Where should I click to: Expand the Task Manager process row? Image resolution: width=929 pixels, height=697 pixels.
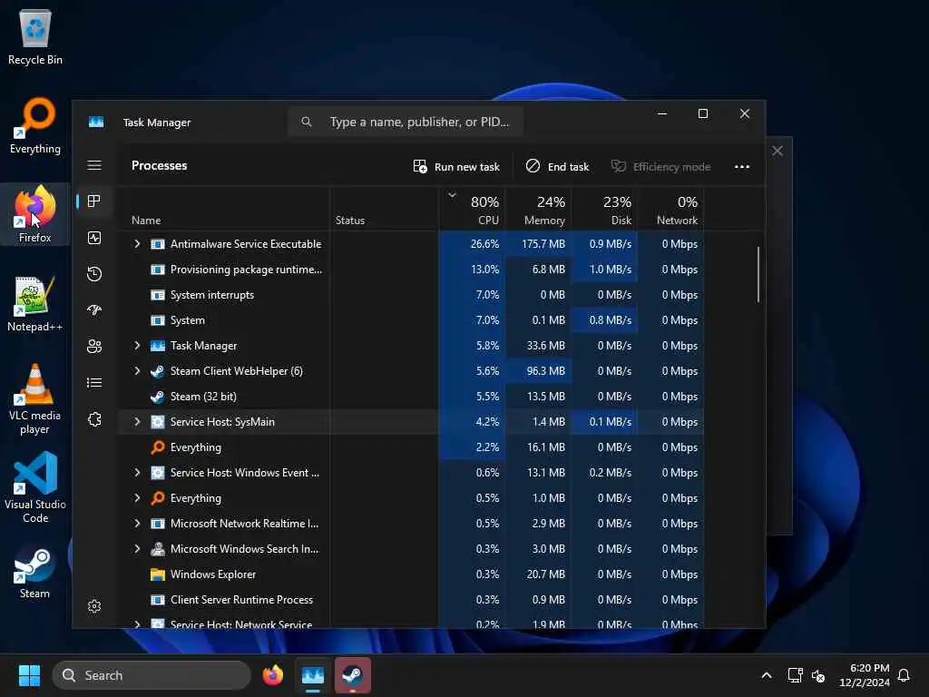point(137,346)
